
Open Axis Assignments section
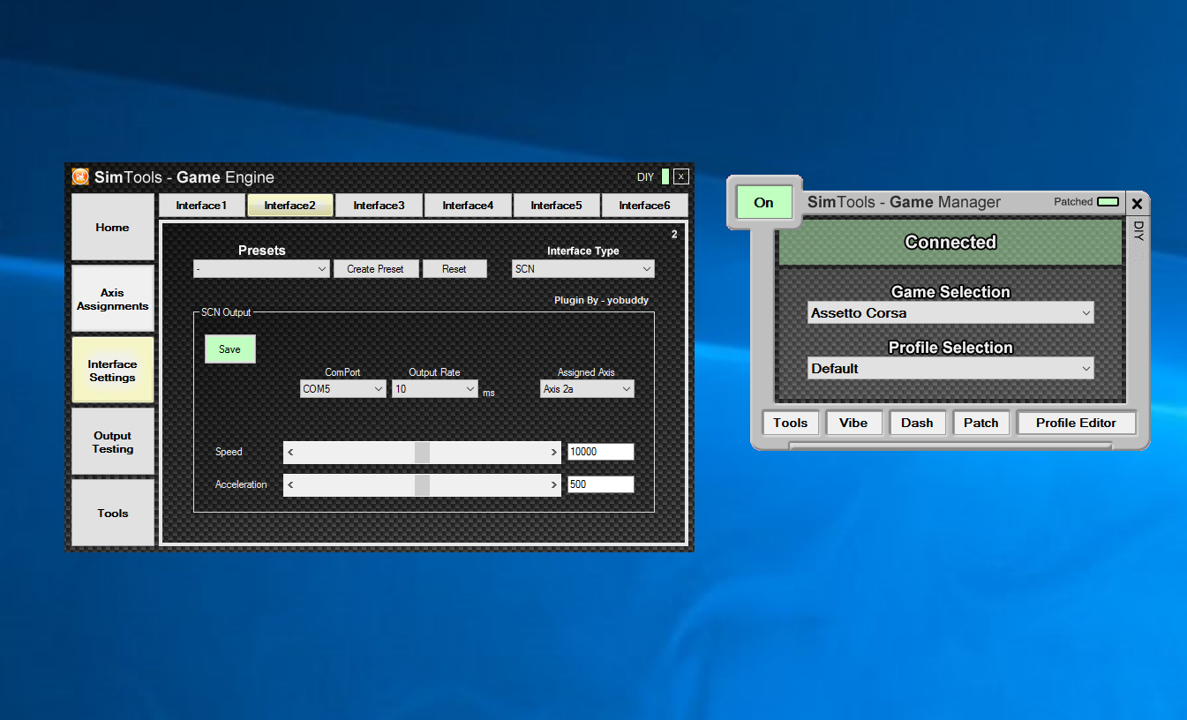pyautogui.click(x=113, y=299)
